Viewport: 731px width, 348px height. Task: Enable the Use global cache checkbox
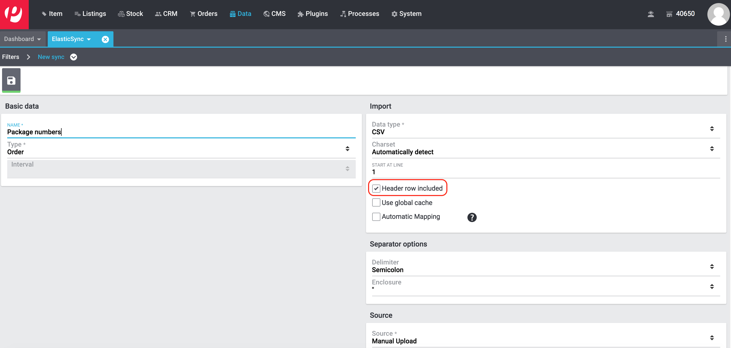pos(376,203)
